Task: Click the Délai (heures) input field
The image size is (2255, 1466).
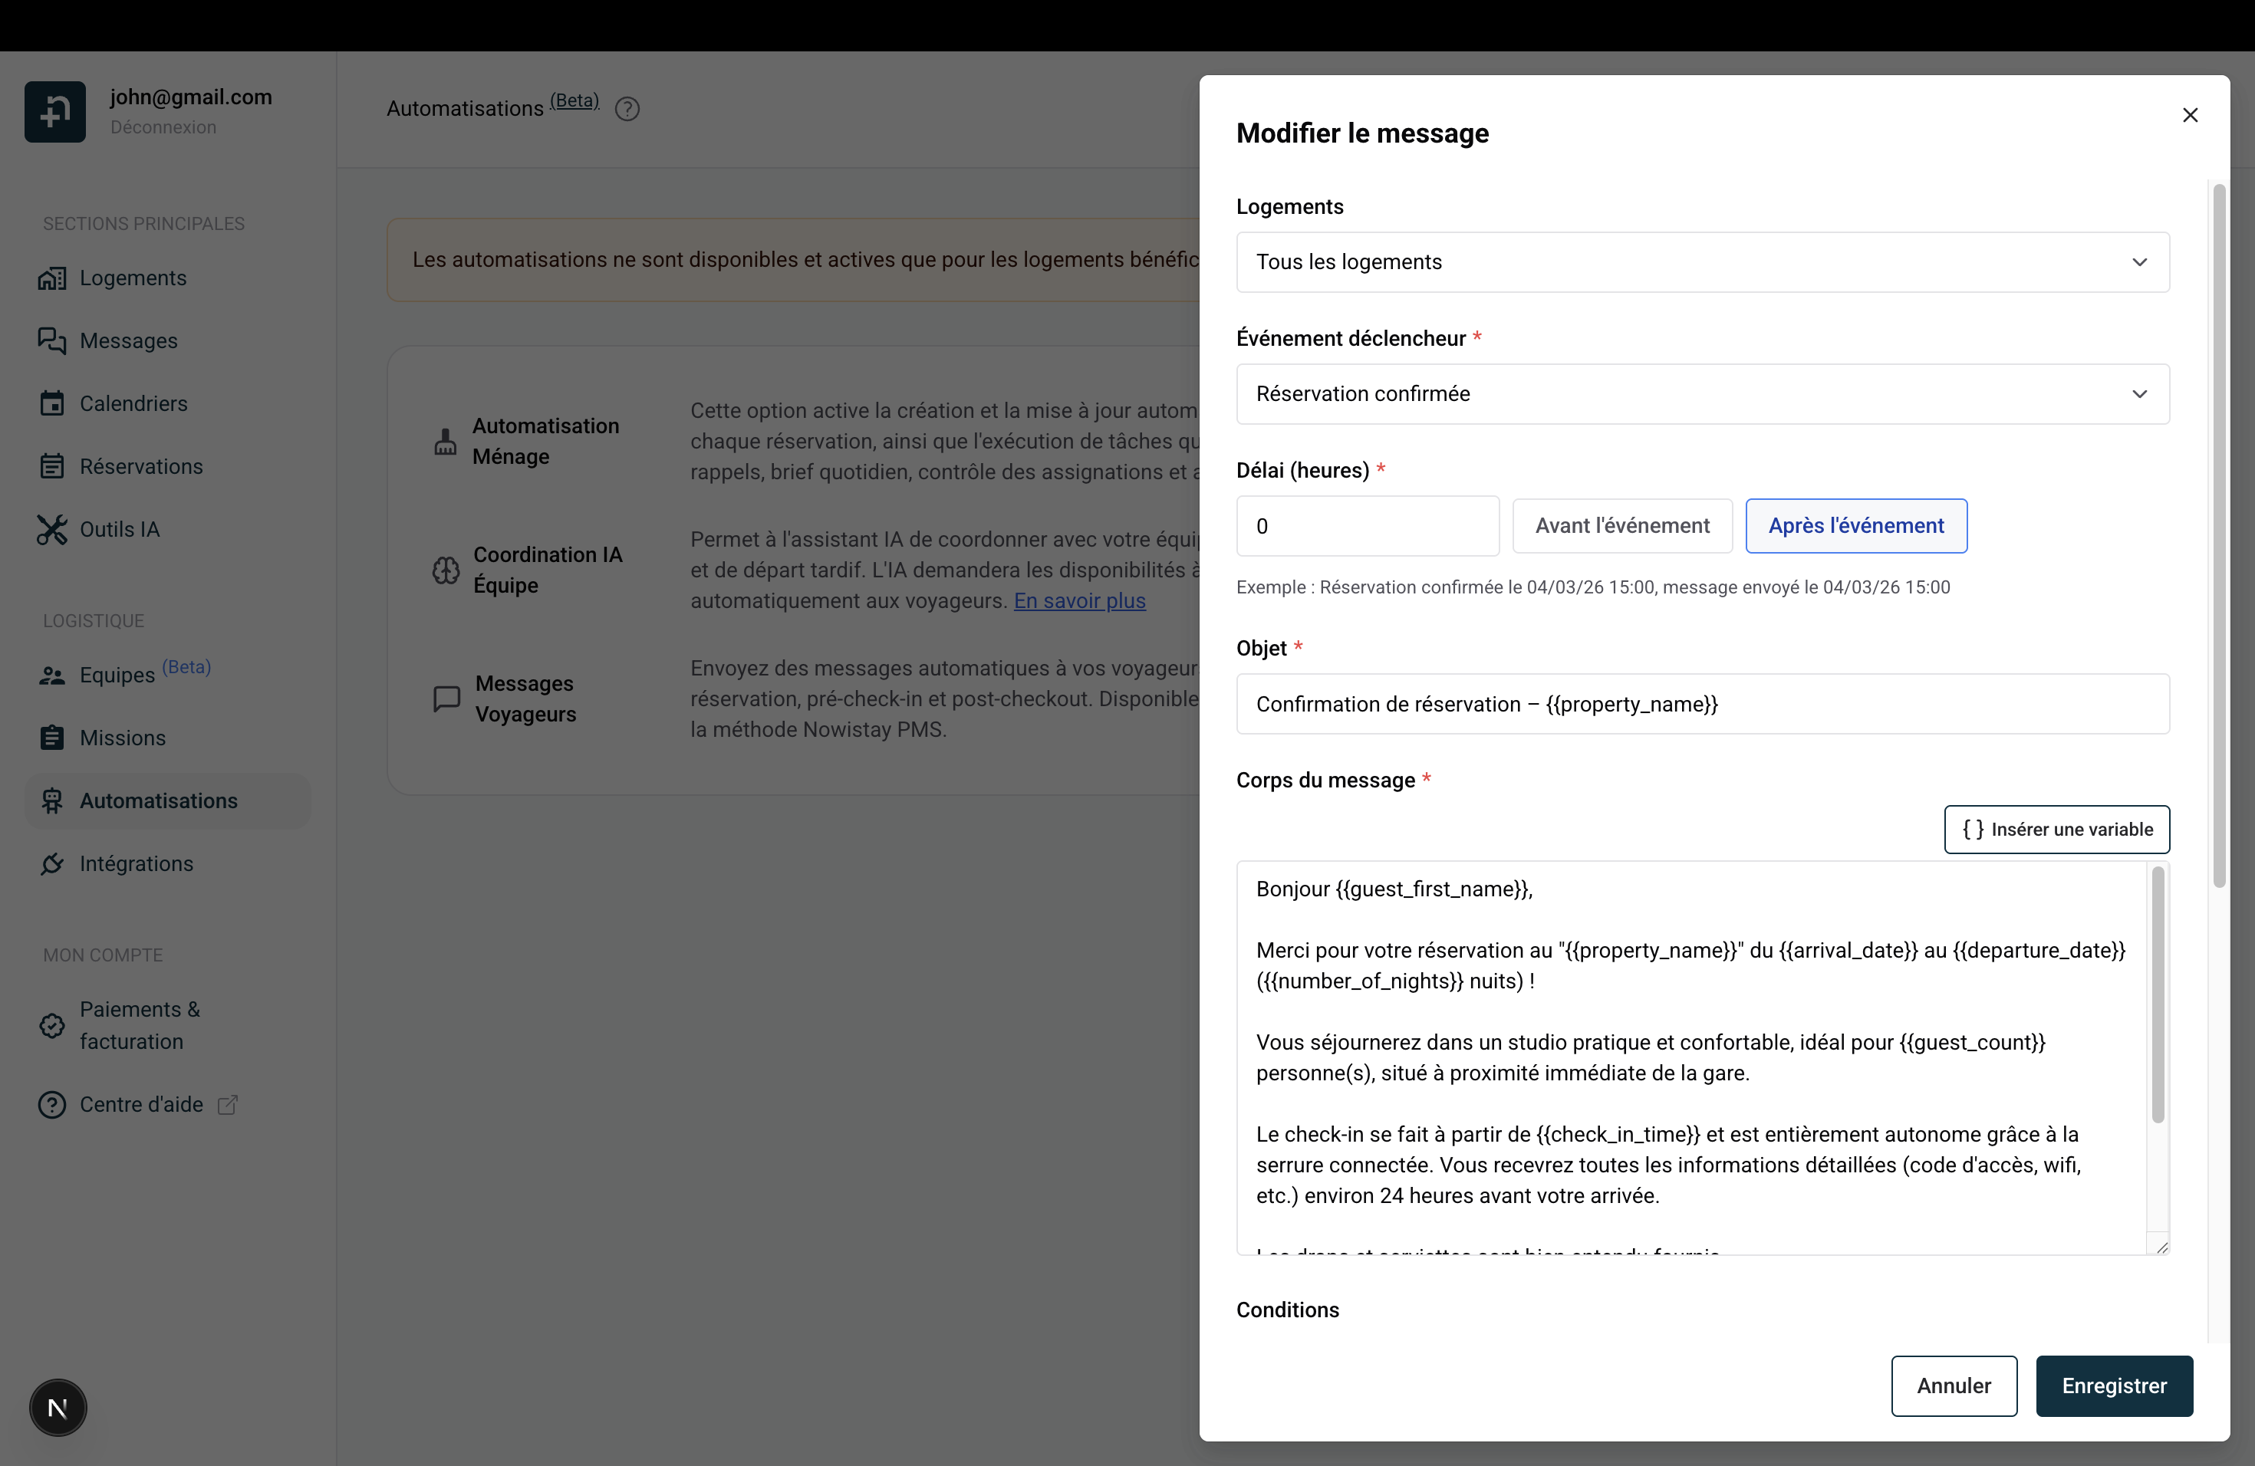Action: [1368, 526]
